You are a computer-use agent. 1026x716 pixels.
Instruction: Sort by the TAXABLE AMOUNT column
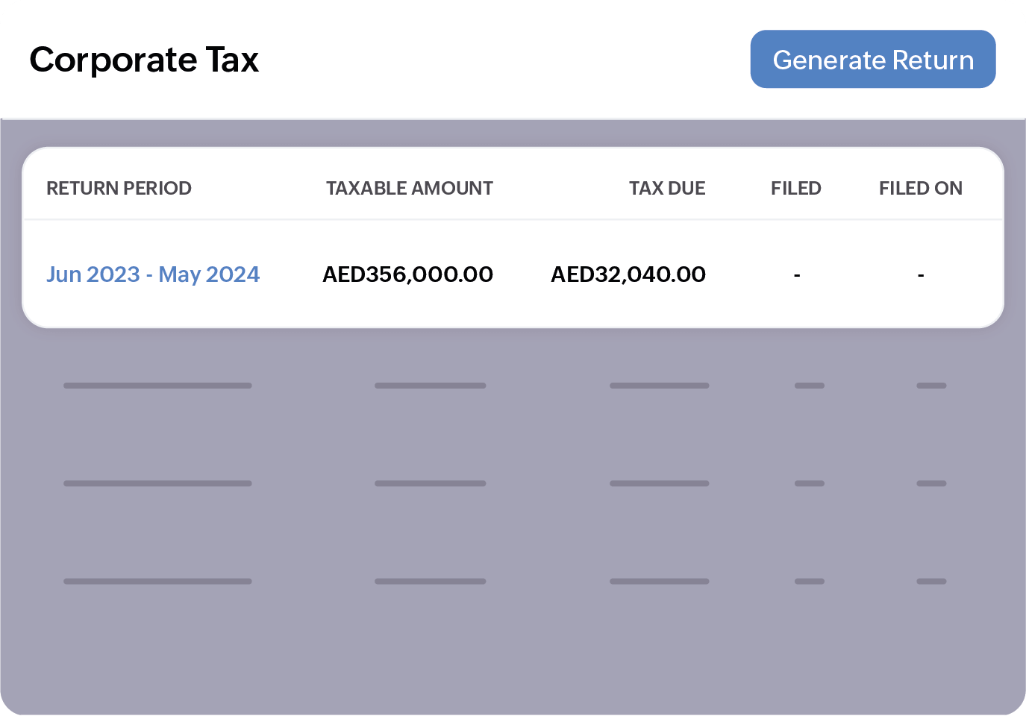click(x=408, y=188)
